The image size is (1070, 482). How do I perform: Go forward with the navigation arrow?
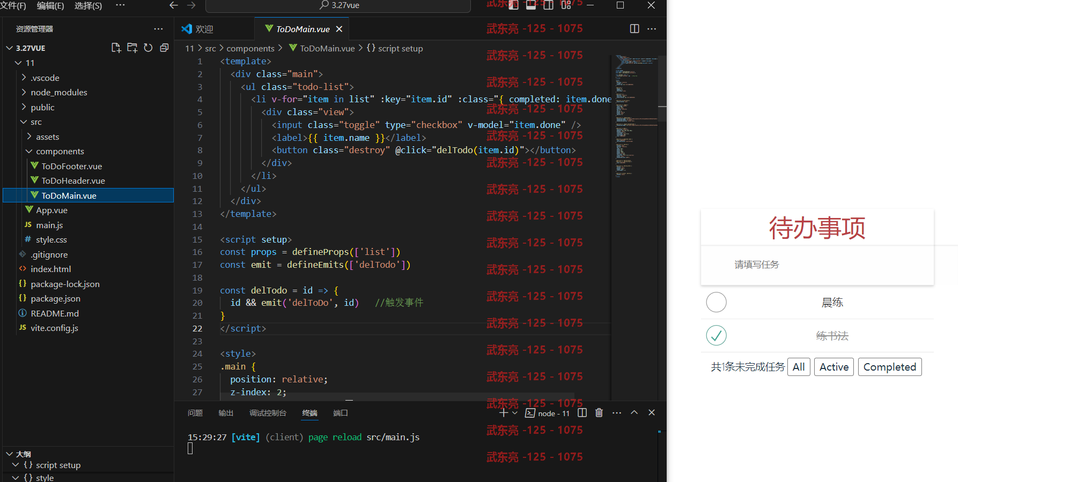191,5
